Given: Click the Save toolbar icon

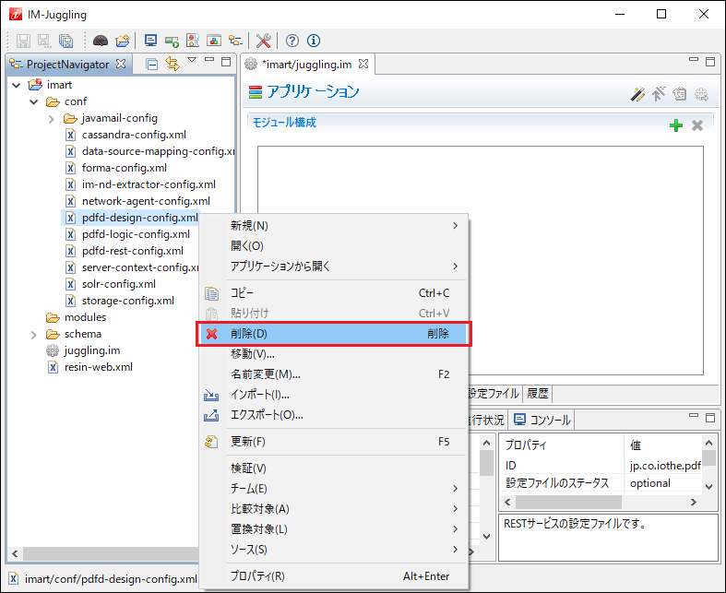Looking at the screenshot, I should 23,41.
